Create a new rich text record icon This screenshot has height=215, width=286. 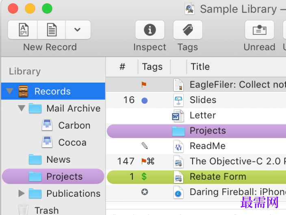point(24,30)
